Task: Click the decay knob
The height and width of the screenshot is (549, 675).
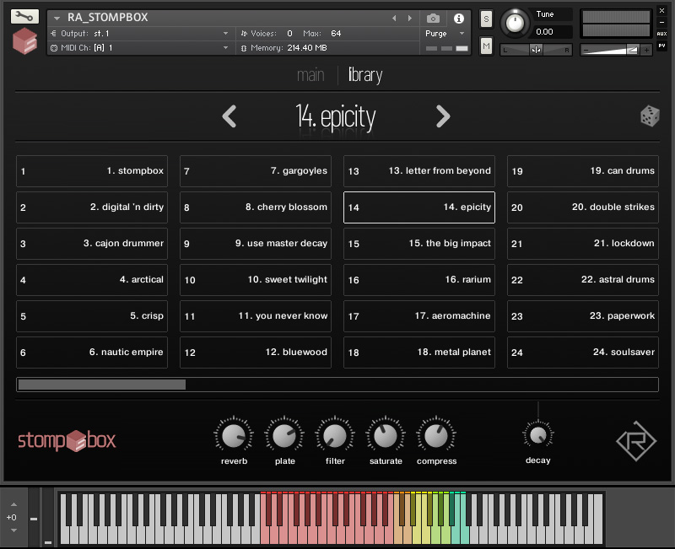Action: (x=538, y=435)
